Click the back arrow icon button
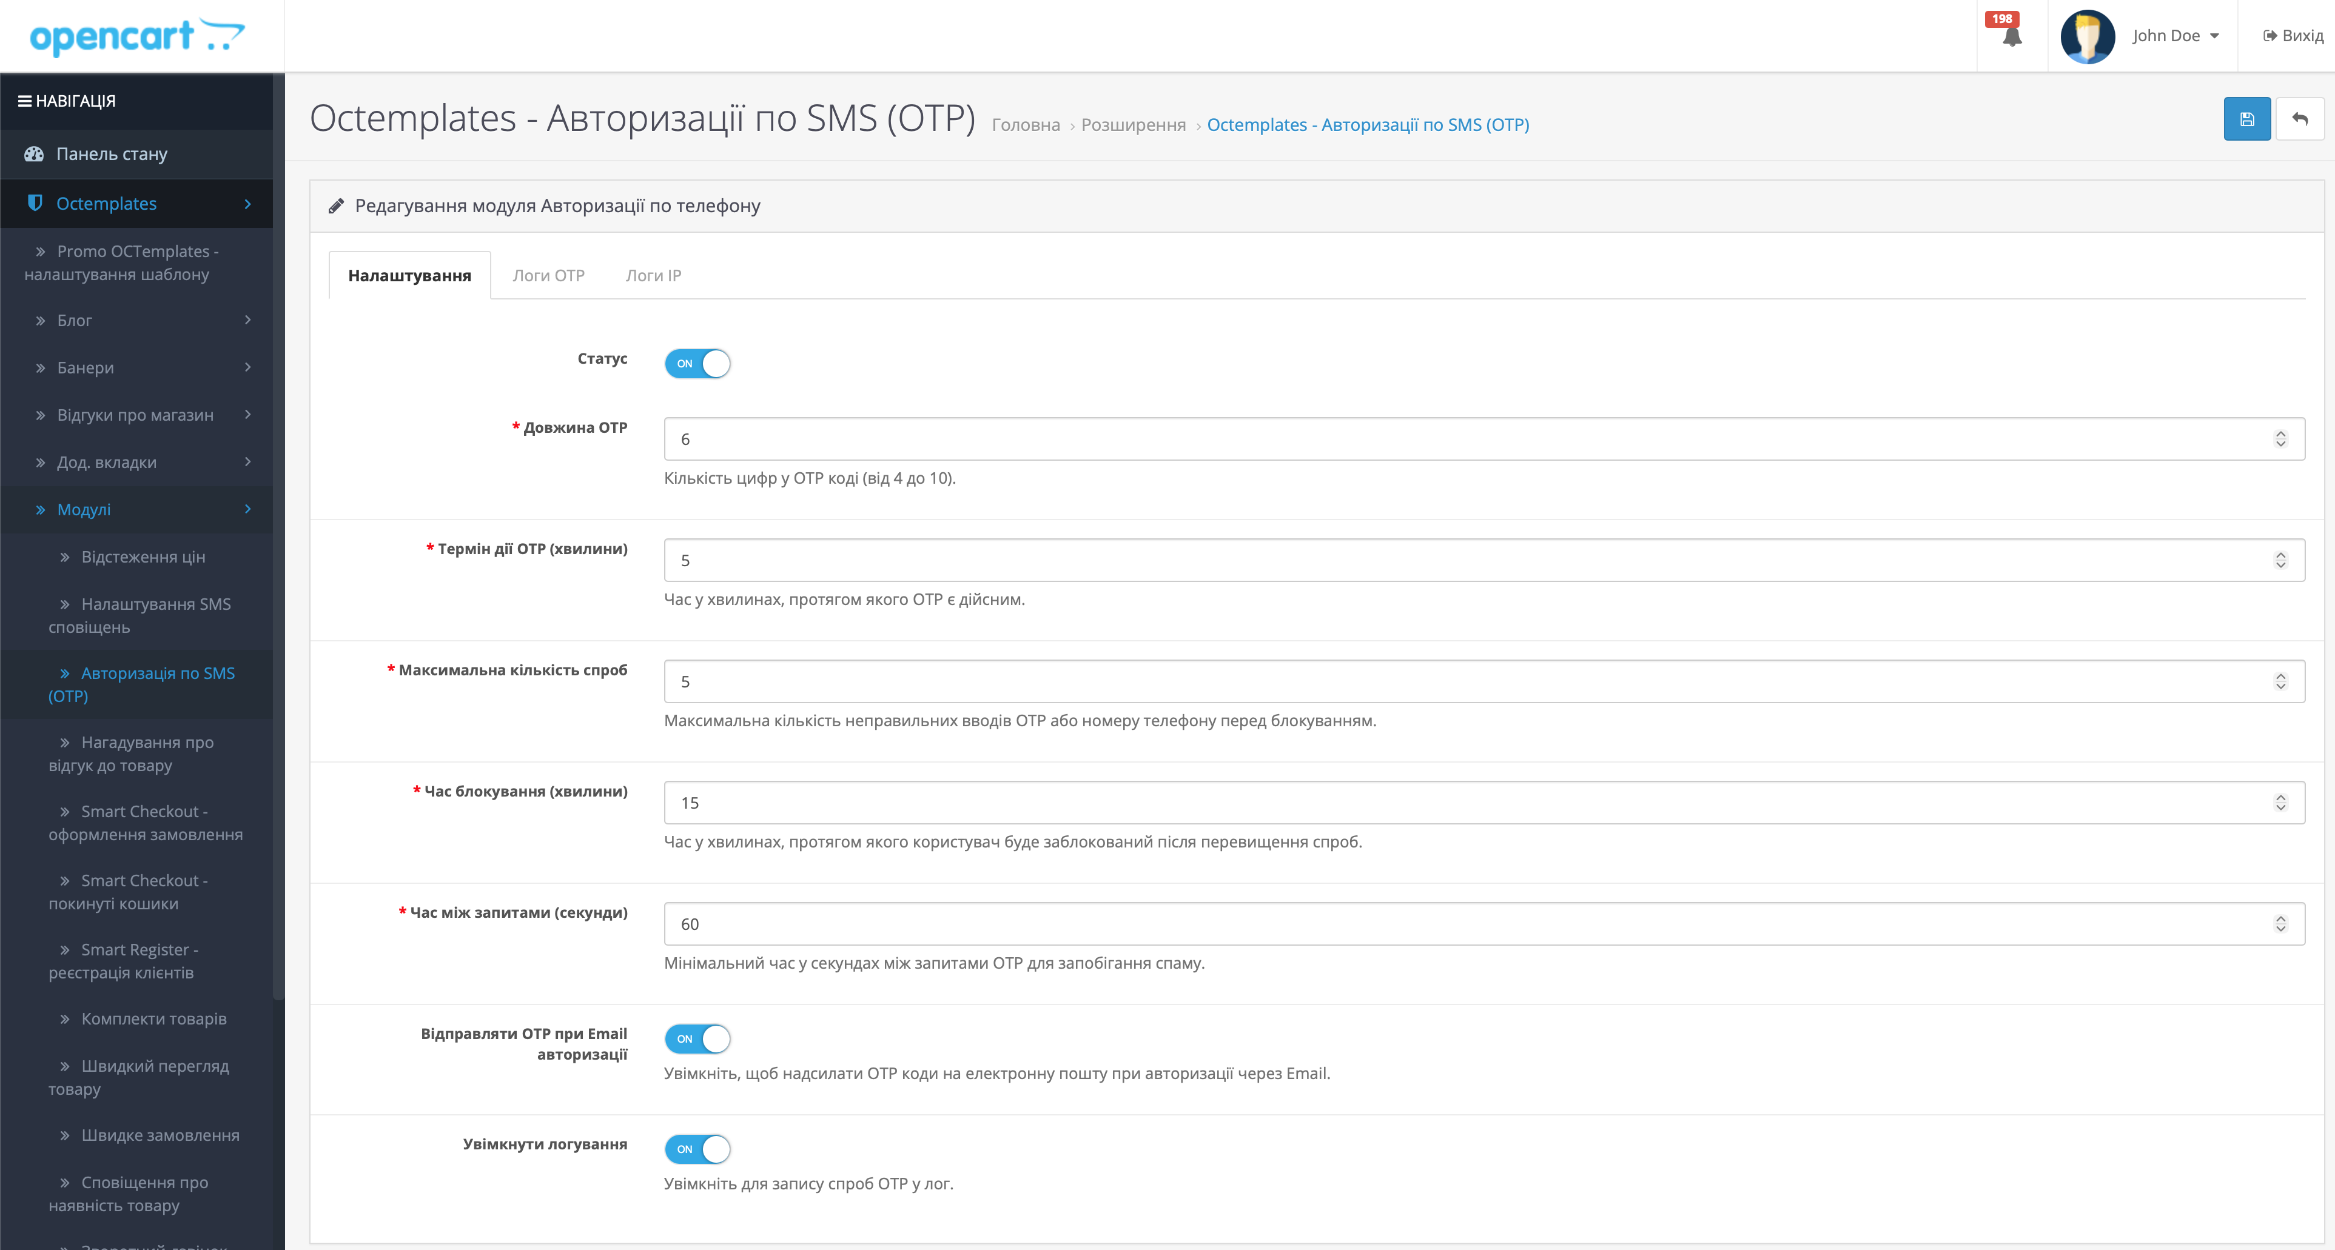The width and height of the screenshot is (2335, 1250). [2300, 119]
